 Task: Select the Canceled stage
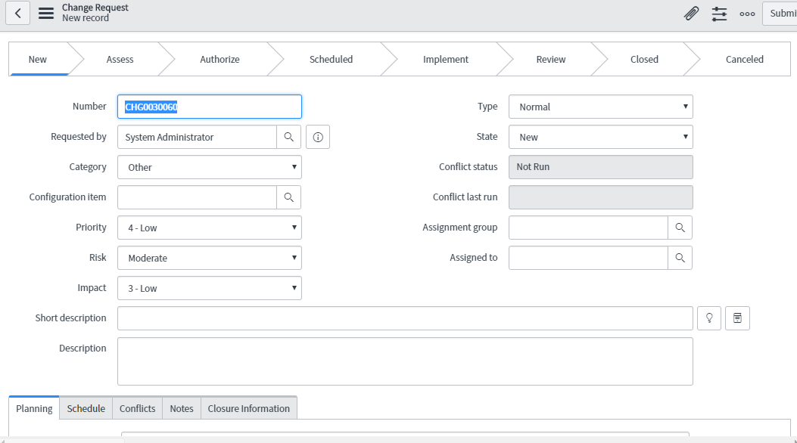(745, 60)
